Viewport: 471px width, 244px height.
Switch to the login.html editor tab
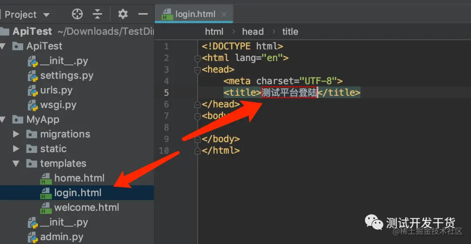(x=194, y=14)
